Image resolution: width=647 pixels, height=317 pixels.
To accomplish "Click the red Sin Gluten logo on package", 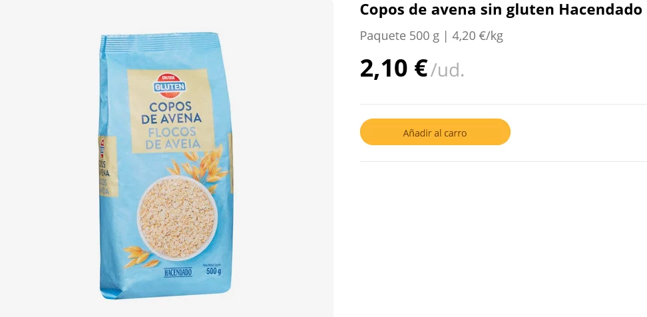I will coord(170,86).
